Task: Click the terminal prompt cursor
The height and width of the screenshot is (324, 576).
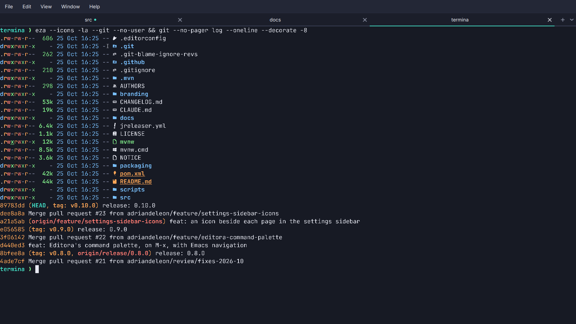Action: 37,269
